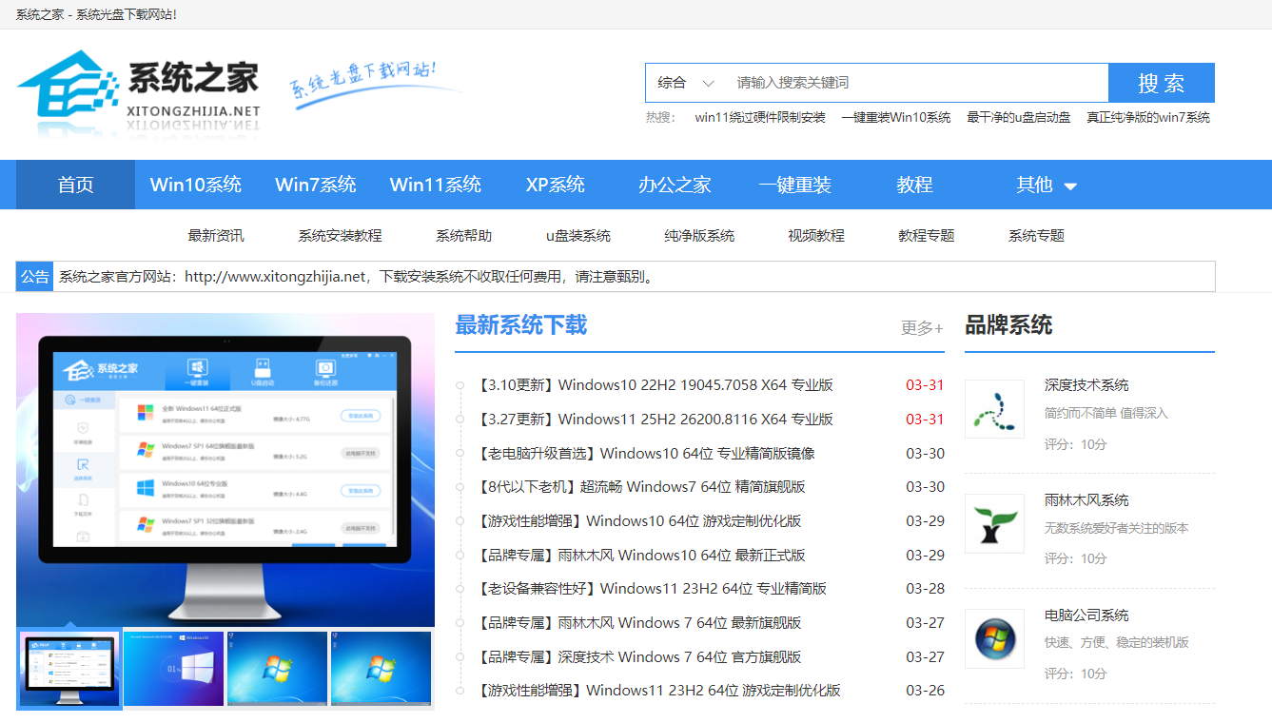Open 视频教程 sub-navigation link
This screenshot has height=723, width=1272.
[x=816, y=235]
